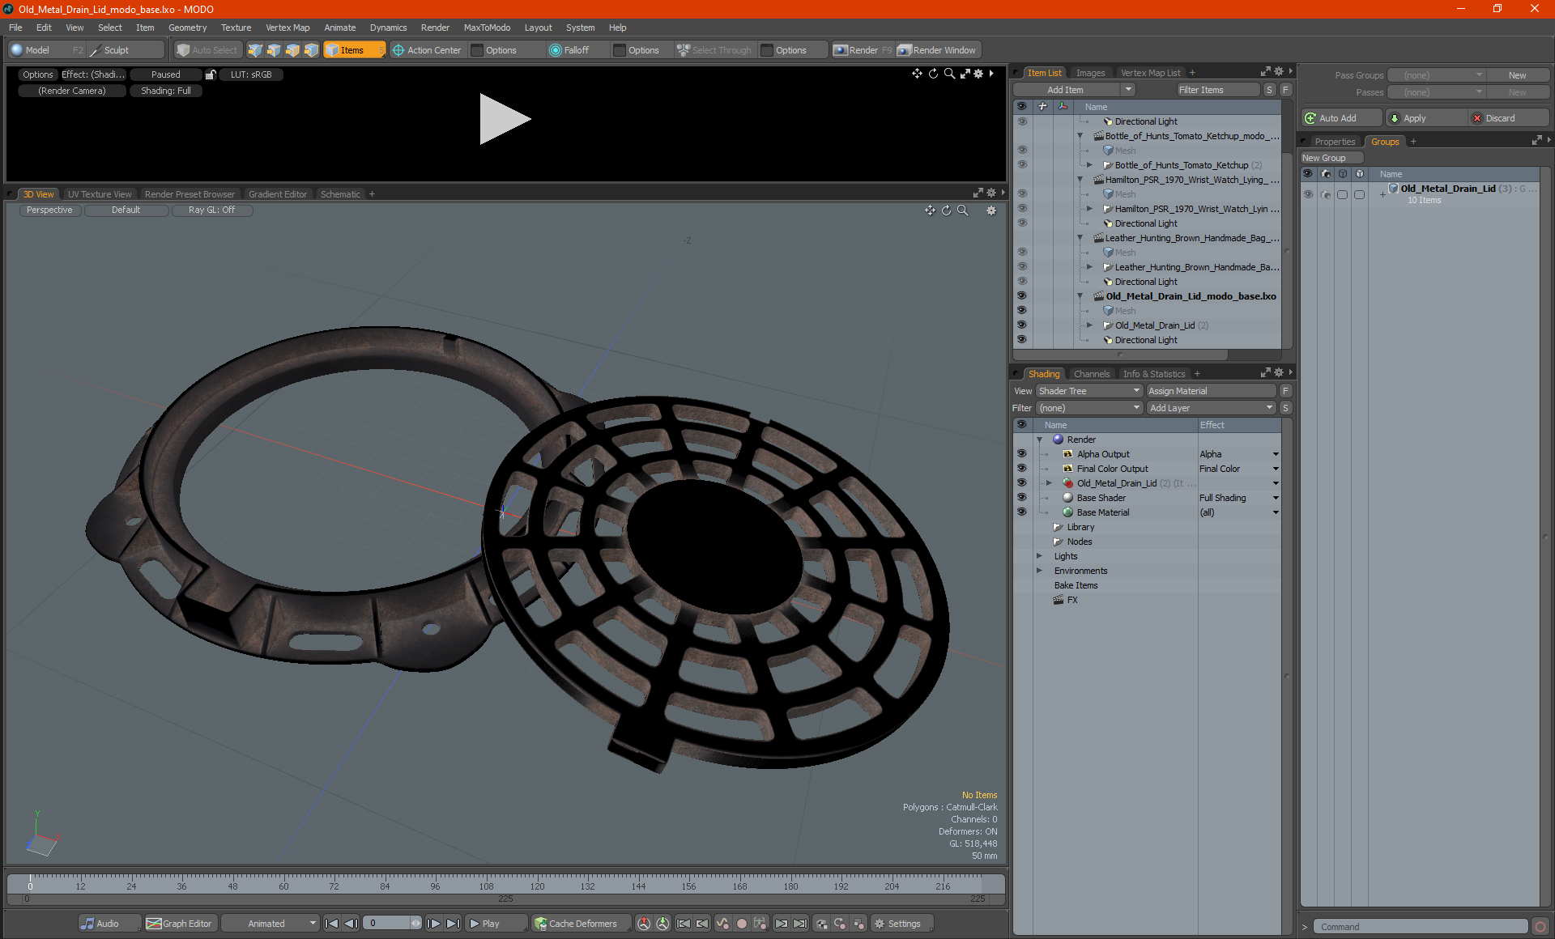Toggle visibility of Base Shader layer
The image size is (1555, 939).
(1021, 498)
